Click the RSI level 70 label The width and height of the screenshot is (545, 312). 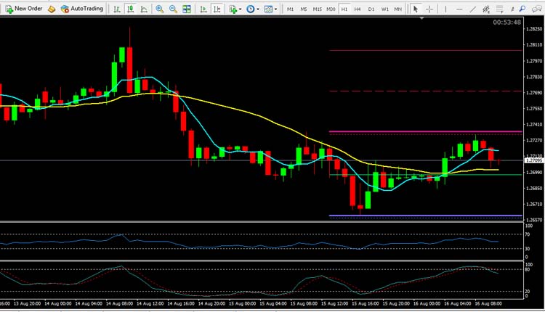click(528, 234)
